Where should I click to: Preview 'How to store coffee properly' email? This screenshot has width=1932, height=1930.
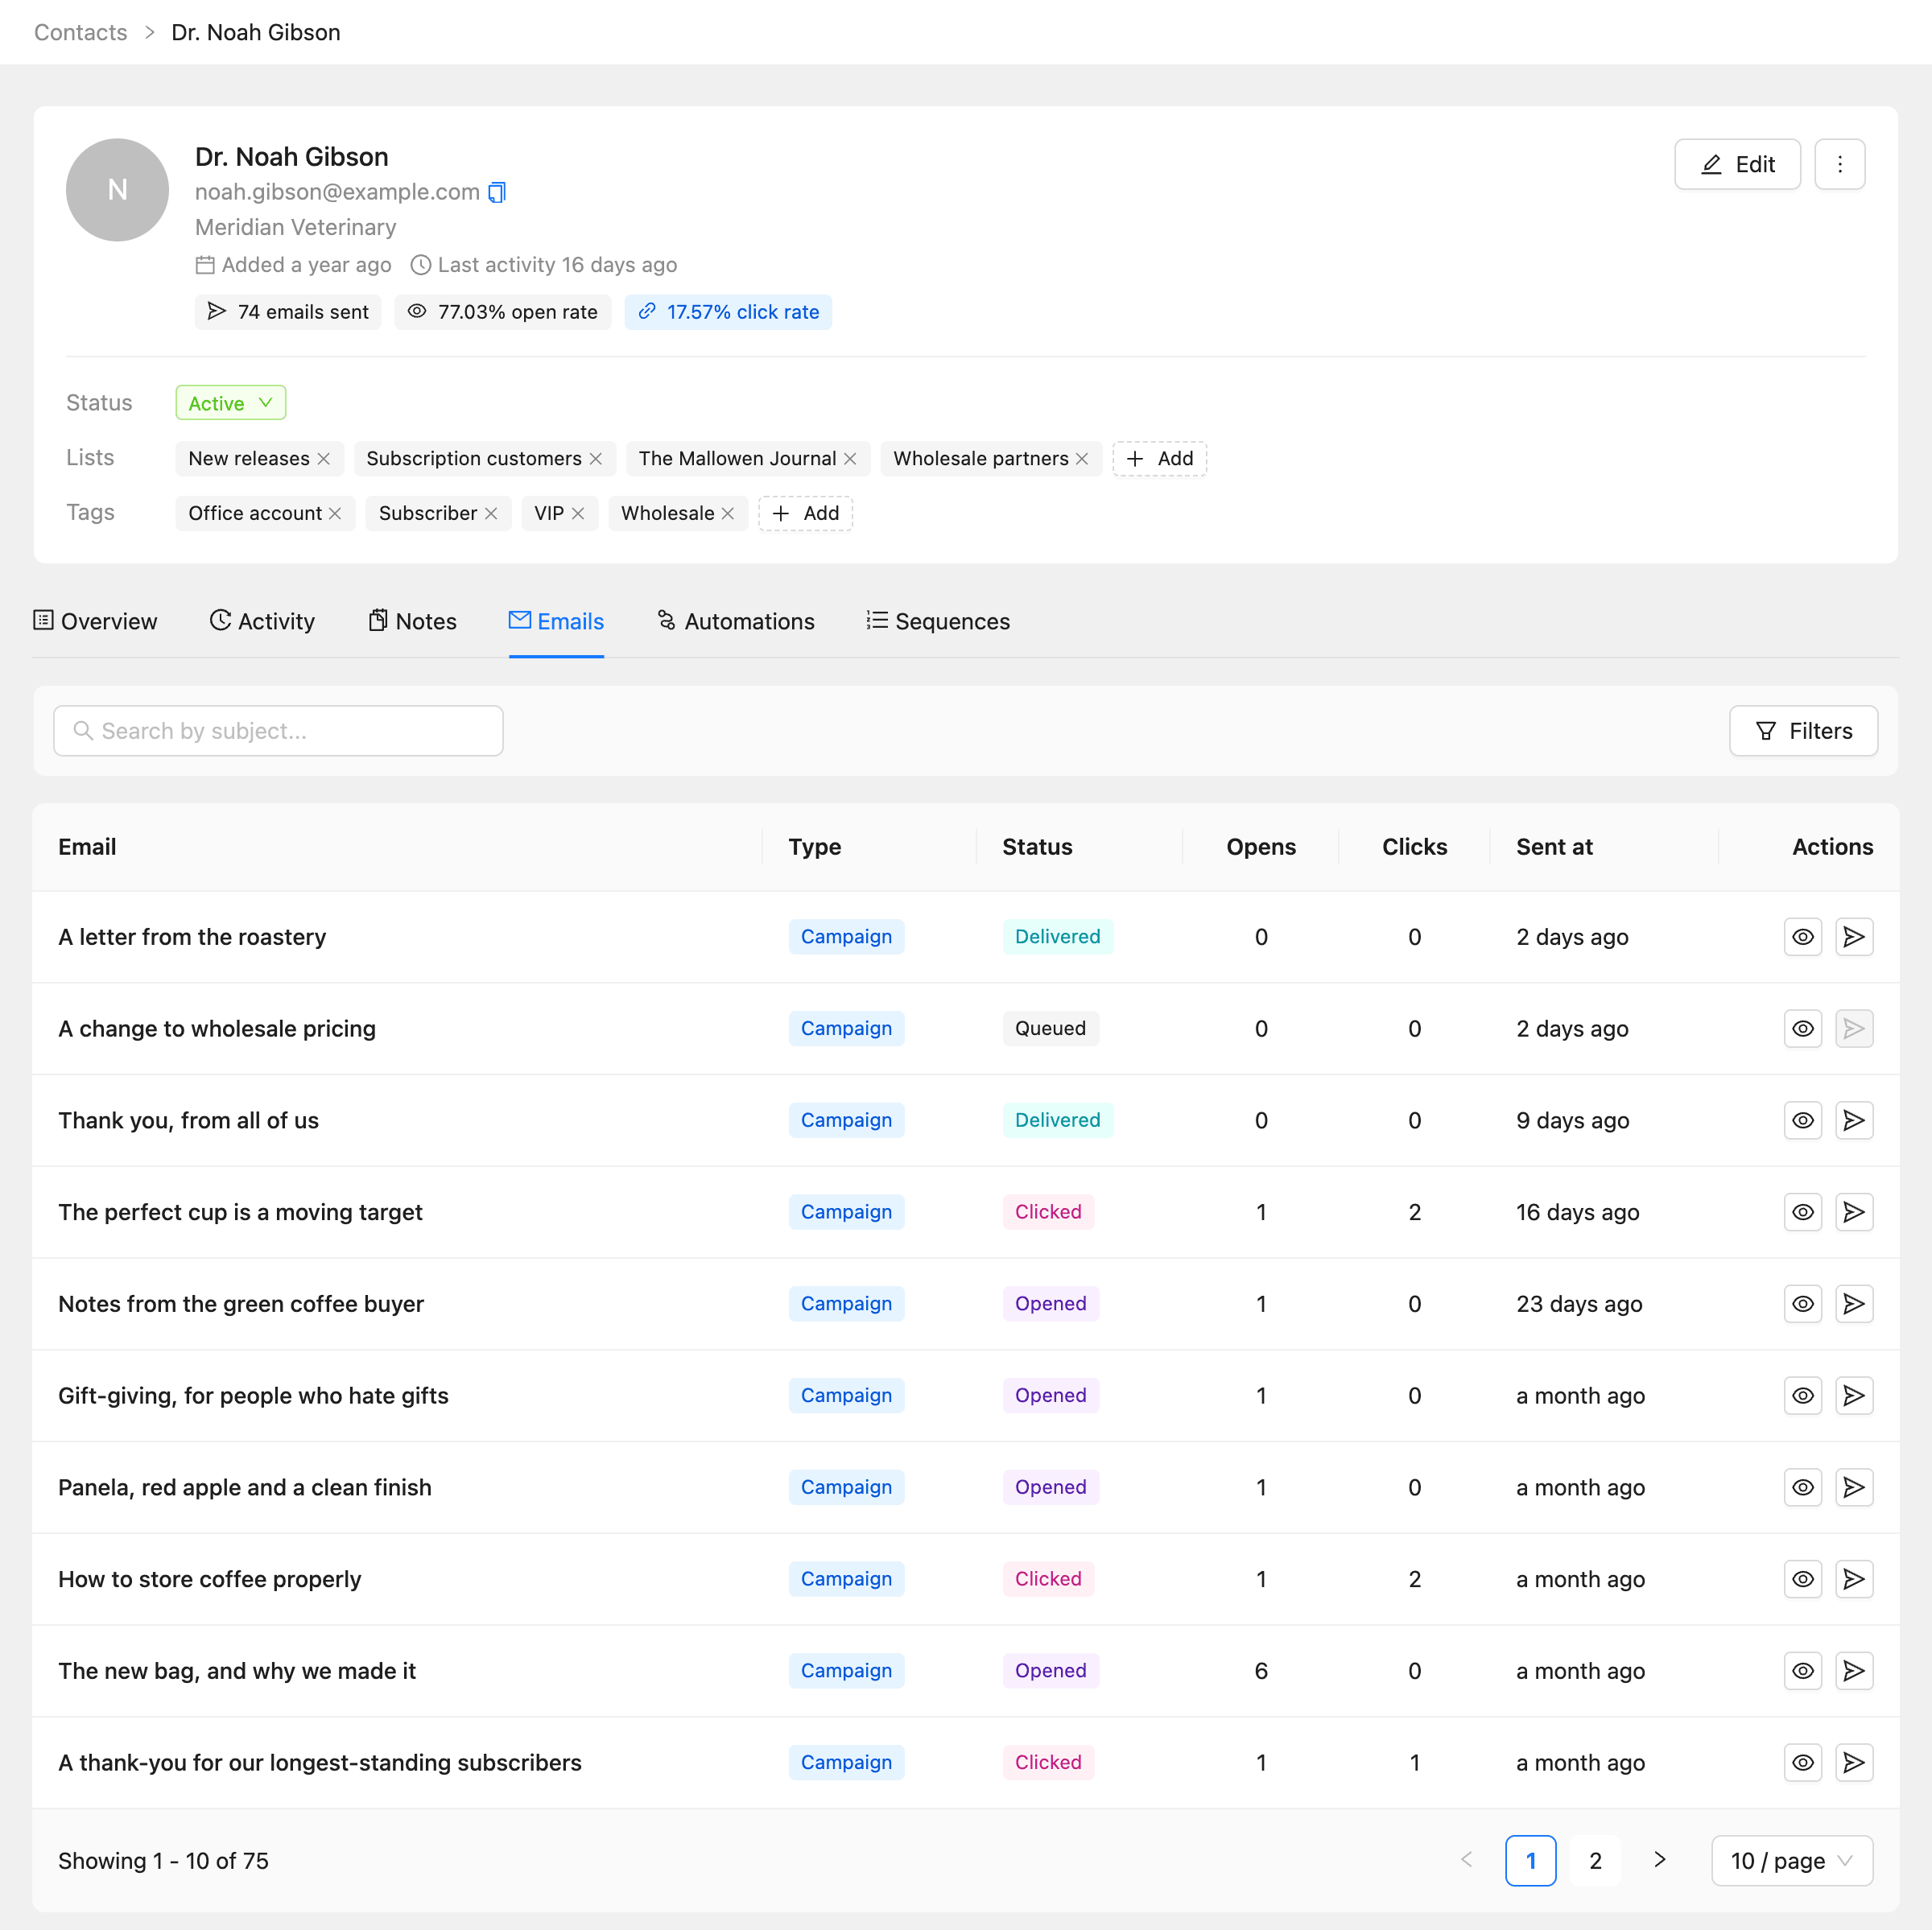coord(1802,1580)
